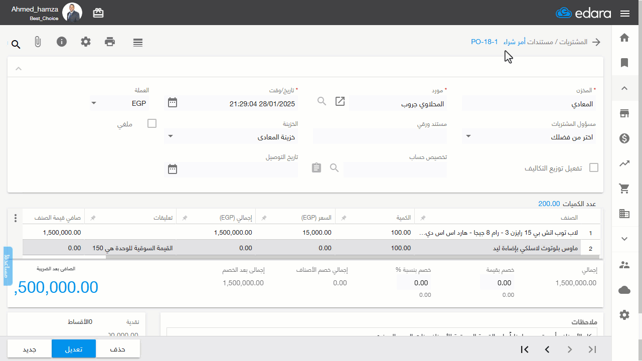Open the EGP currency dropdown

pyautogui.click(x=119, y=103)
